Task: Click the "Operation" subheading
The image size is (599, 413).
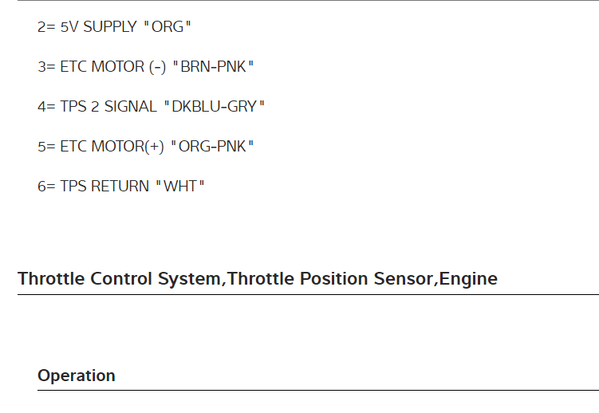Action: click(77, 376)
